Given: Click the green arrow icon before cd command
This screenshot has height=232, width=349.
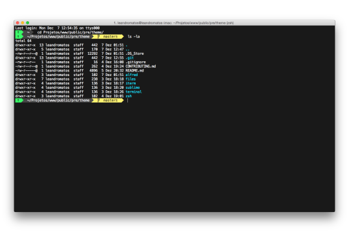Looking at the screenshot, I should (x=19, y=32).
